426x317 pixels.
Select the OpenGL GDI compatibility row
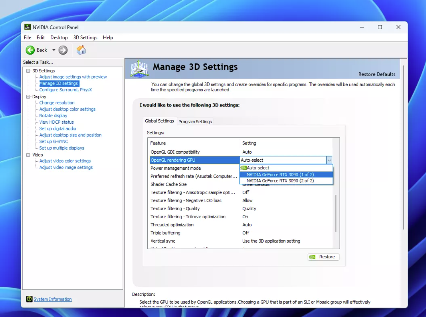pyautogui.click(x=240, y=152)
